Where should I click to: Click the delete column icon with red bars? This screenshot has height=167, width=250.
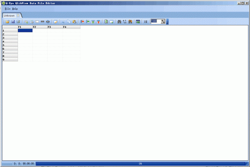[98, 22]
